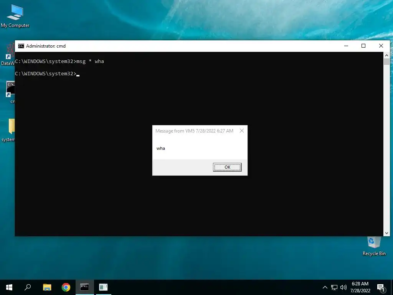Launch Google Chrome from taskbar
393x295 pixels.
tap(66, 287)
